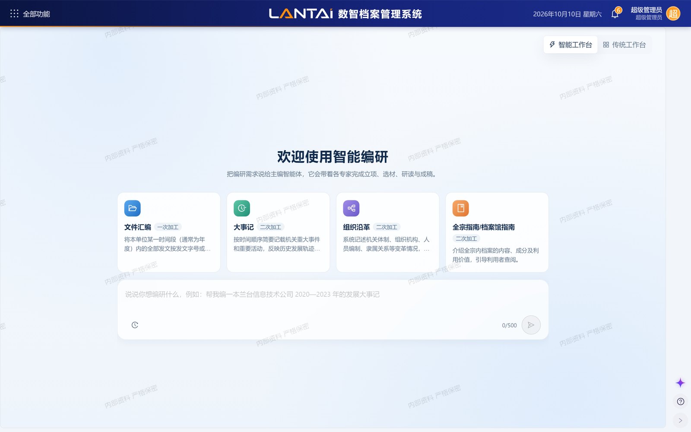Screen dimensions: 691x432
Task: Click the LANTAi 数智档案管理系统 logo
Action: 345,14
